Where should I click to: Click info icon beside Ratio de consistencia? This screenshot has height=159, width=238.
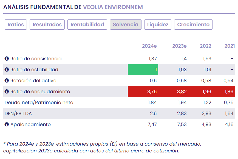coord(7,59)
